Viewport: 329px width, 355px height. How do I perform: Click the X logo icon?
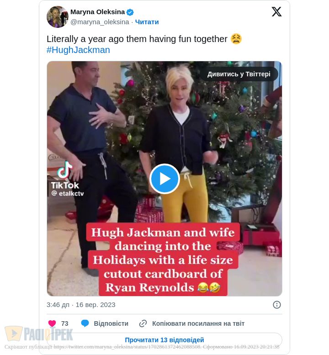click(276, 11)
